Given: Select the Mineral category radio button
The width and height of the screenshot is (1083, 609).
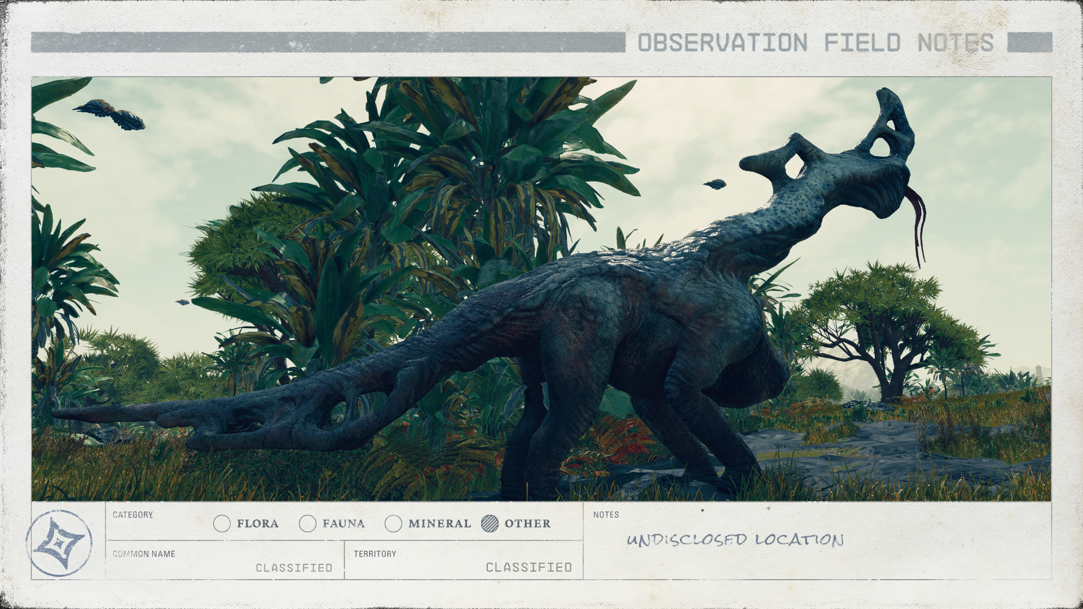Looking at the screenshot, I should [393, 524].
